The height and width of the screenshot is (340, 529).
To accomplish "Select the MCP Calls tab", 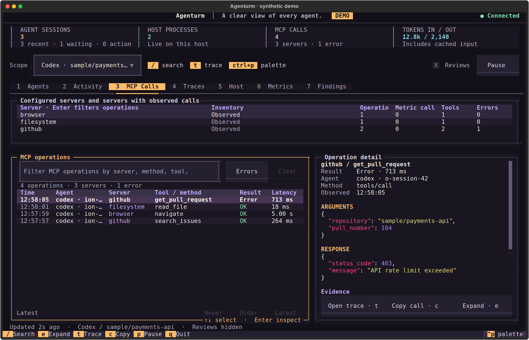I will 137,87.
